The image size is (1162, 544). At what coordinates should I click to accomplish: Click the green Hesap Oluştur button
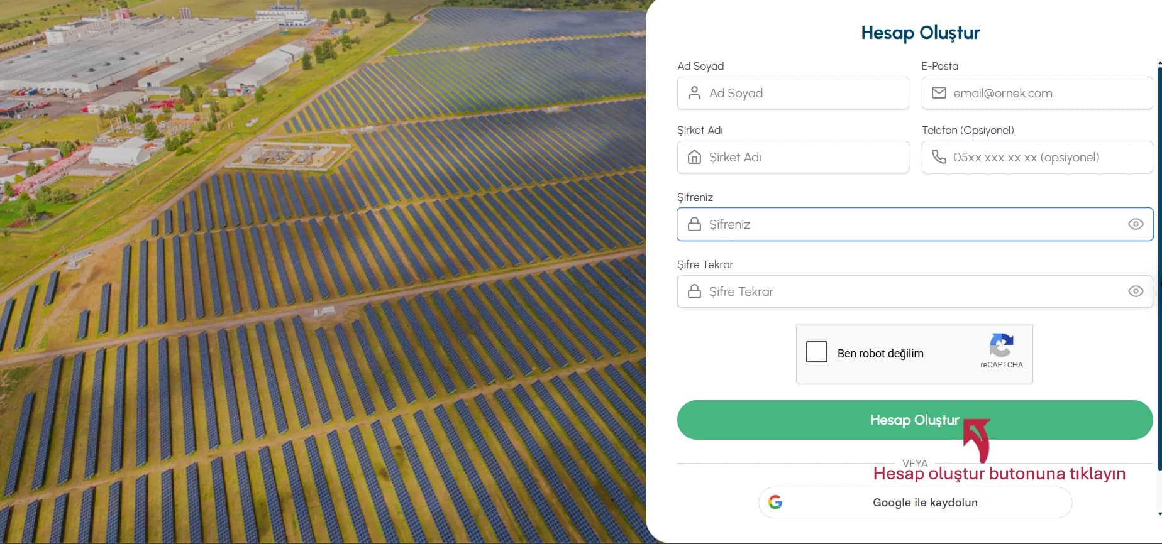(915, 420)
